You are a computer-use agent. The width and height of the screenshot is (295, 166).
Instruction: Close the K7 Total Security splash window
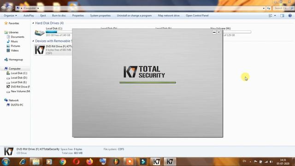218,32
